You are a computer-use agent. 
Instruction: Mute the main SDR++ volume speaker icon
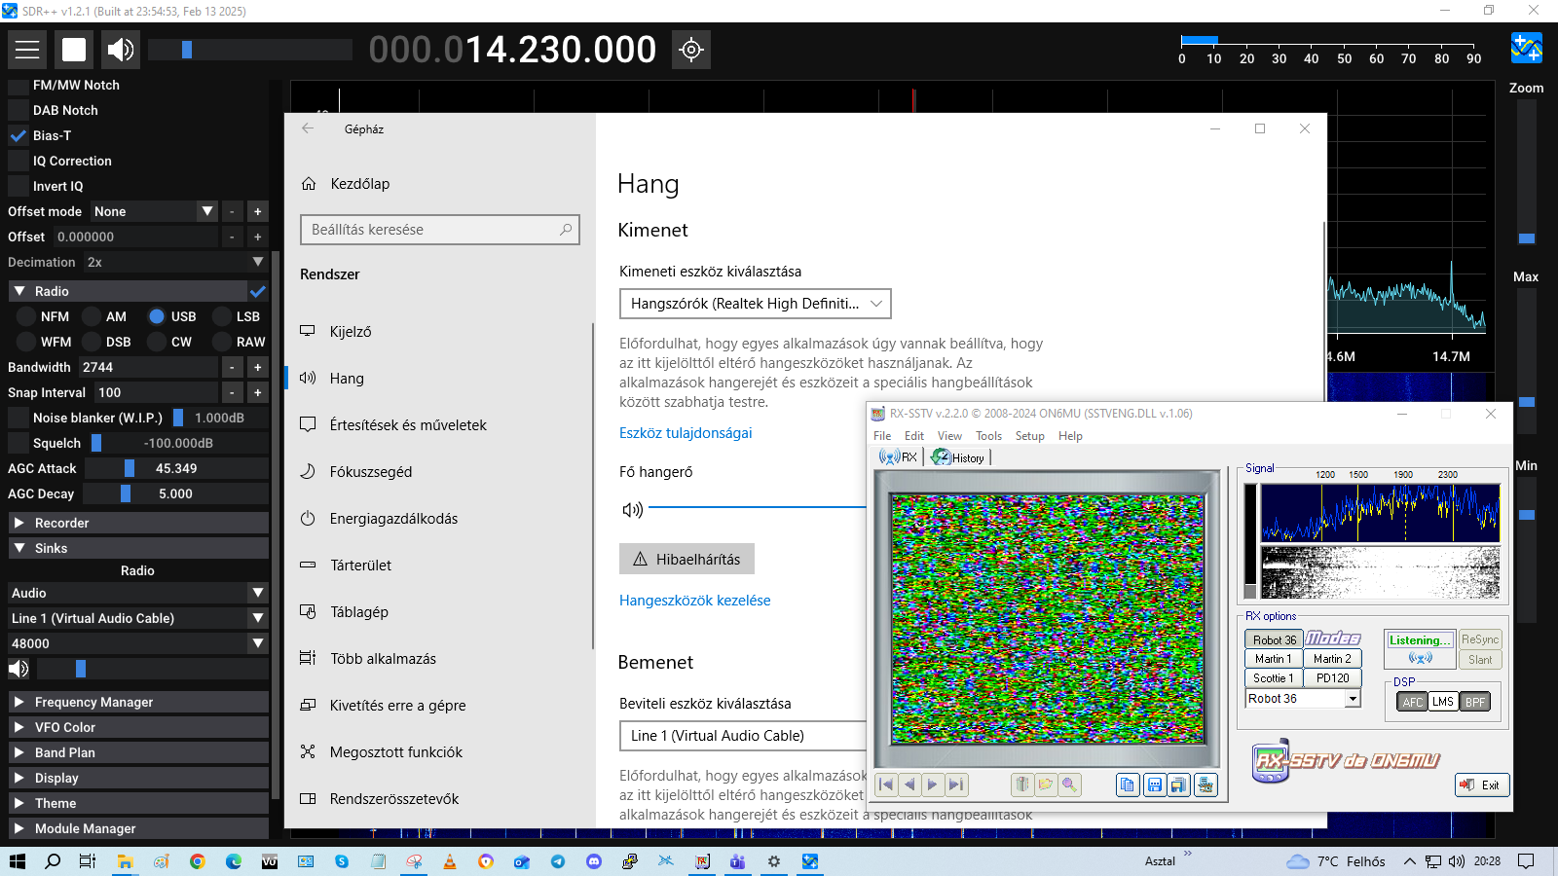[121, 50]
